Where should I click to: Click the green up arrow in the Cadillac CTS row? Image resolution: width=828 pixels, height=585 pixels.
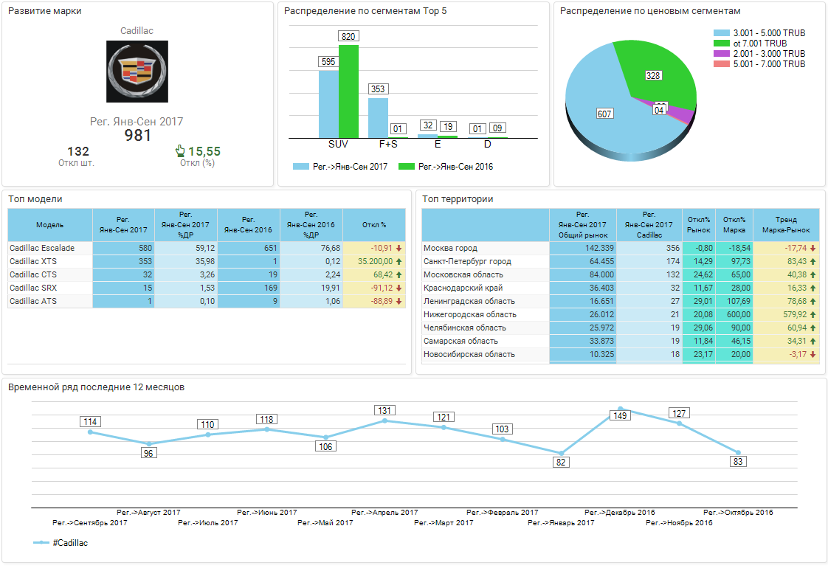pyautogui.click(x=399, y=274)
